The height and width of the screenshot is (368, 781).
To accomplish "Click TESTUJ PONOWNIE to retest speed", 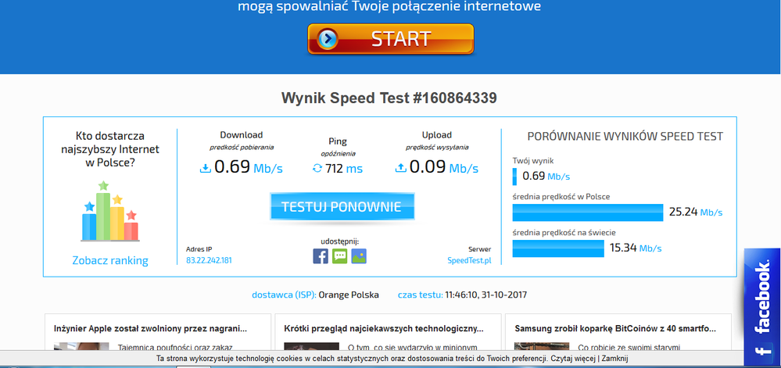I will point(342,206).
